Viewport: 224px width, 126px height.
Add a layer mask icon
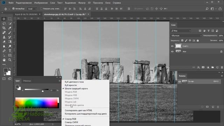click(203, 67)
